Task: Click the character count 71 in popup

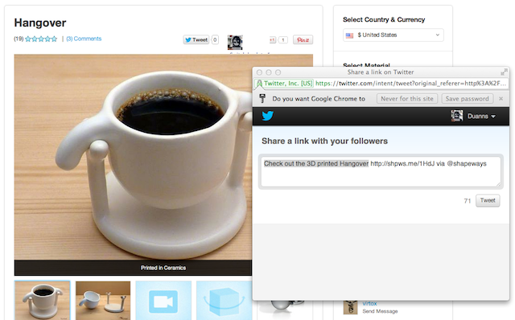Action: point(468,201)
